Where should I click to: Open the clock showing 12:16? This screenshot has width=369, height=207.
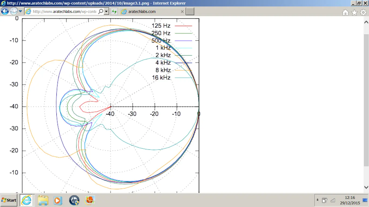(350, 200)
